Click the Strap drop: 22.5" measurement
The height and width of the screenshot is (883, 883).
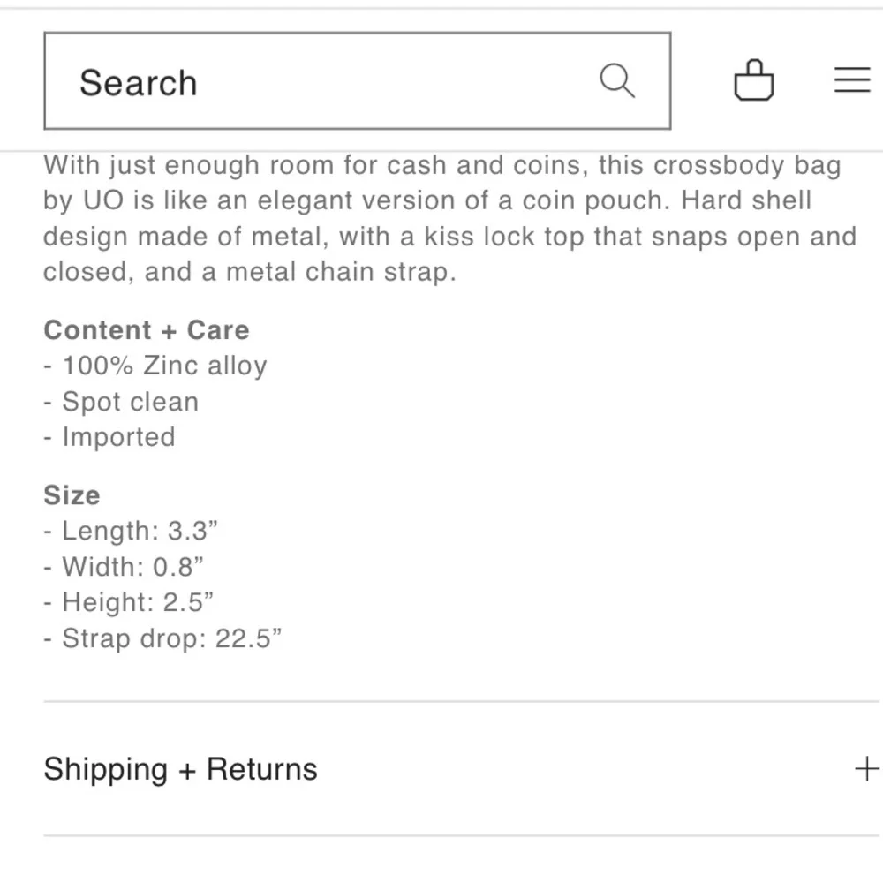point(162,639)
